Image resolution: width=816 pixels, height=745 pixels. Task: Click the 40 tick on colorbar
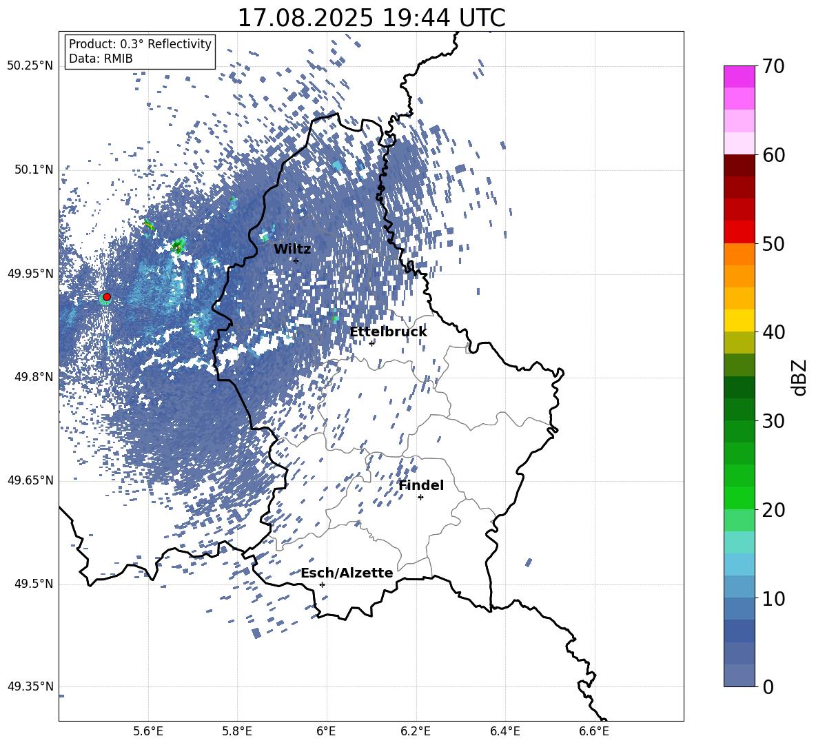pyautogui.click(x=773, y=332)
